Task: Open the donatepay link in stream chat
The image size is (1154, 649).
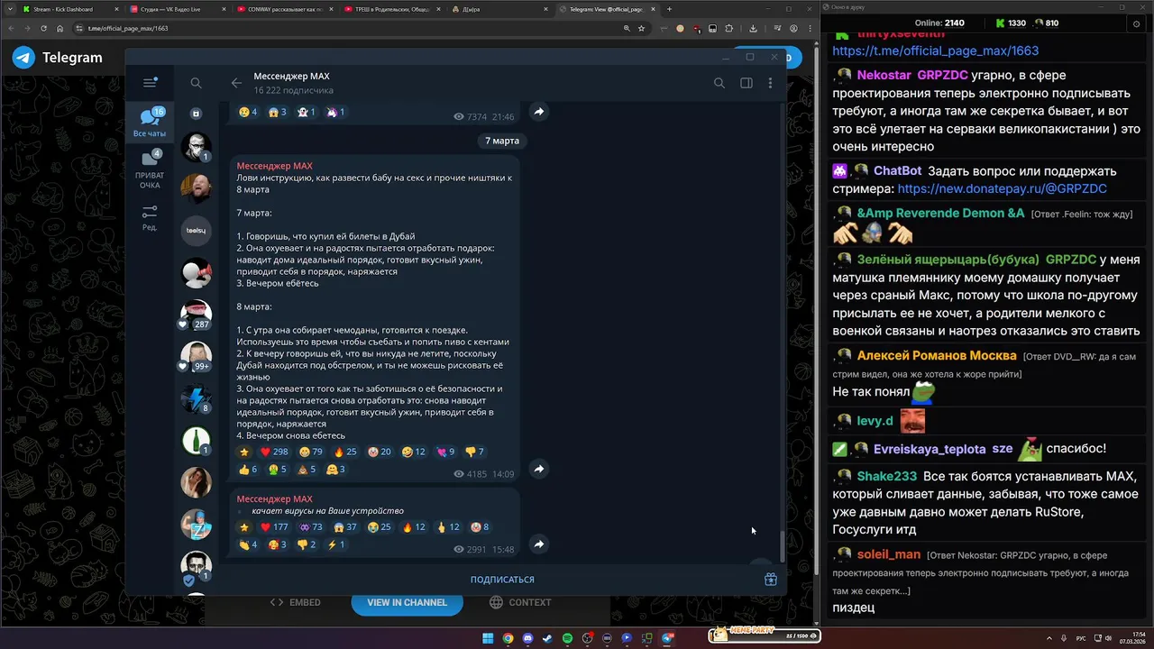Action: pyautogui.click(x=1002, y=188)
